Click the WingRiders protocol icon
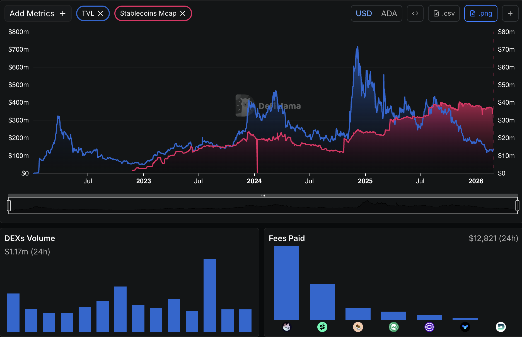This screenshot has height=337, width=522. click(393, 327)
